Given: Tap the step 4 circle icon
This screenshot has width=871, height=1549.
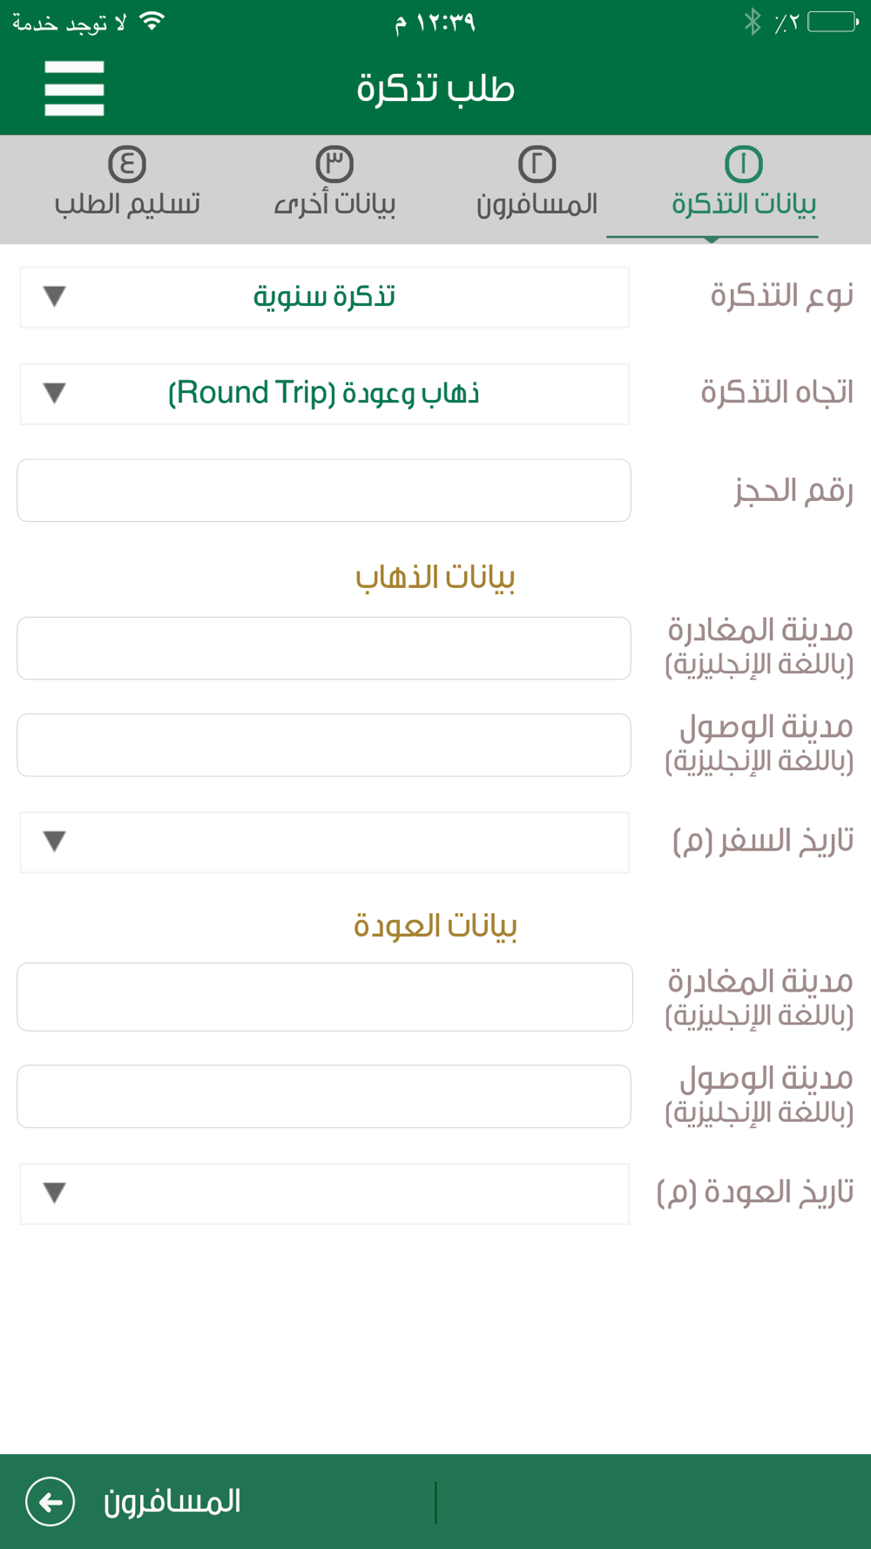Looking at the screenshot, I should (127, 164).
